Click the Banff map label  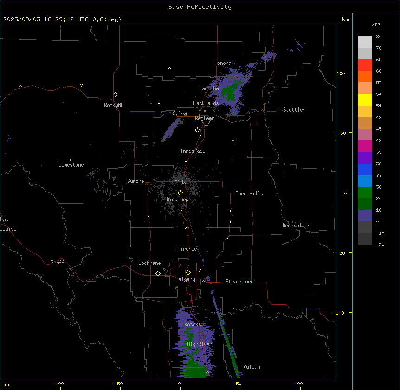coord(58,263)
